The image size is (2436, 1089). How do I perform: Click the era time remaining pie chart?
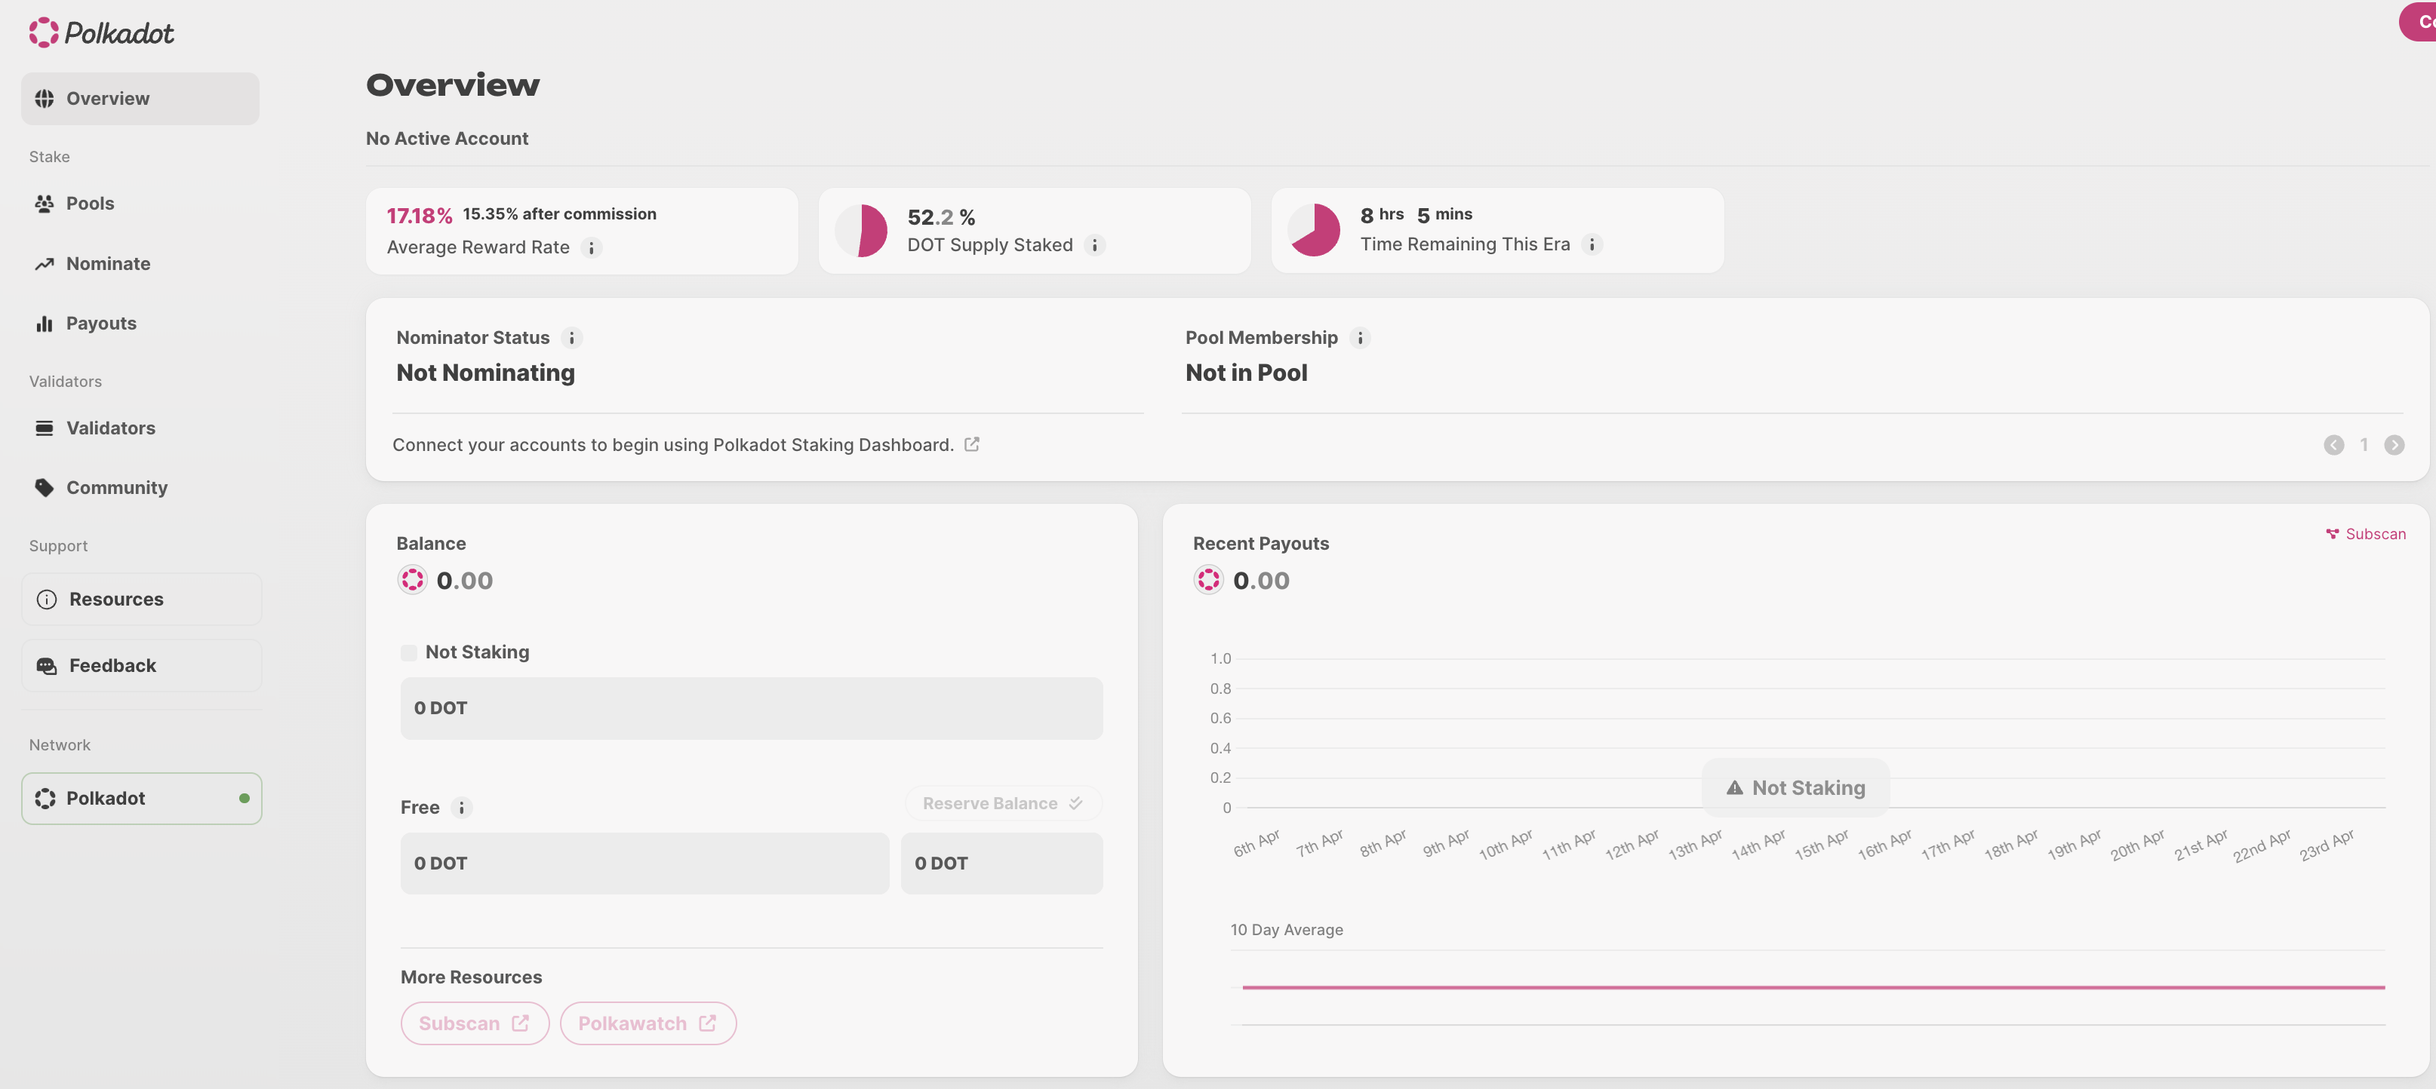tap(1314, 230)
